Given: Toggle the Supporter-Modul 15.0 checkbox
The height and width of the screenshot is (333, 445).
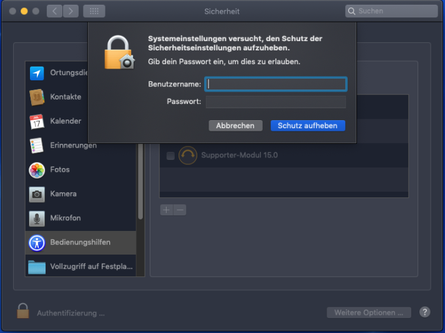Looking at the screenshot, I should point(170,156).
